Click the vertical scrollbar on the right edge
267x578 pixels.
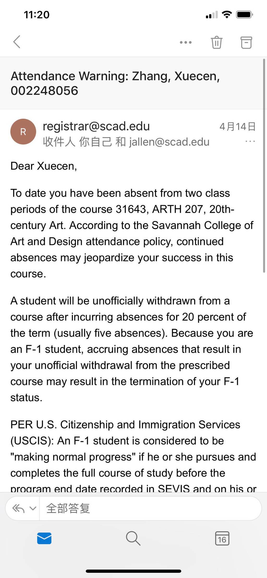click(x=264, y=166)
